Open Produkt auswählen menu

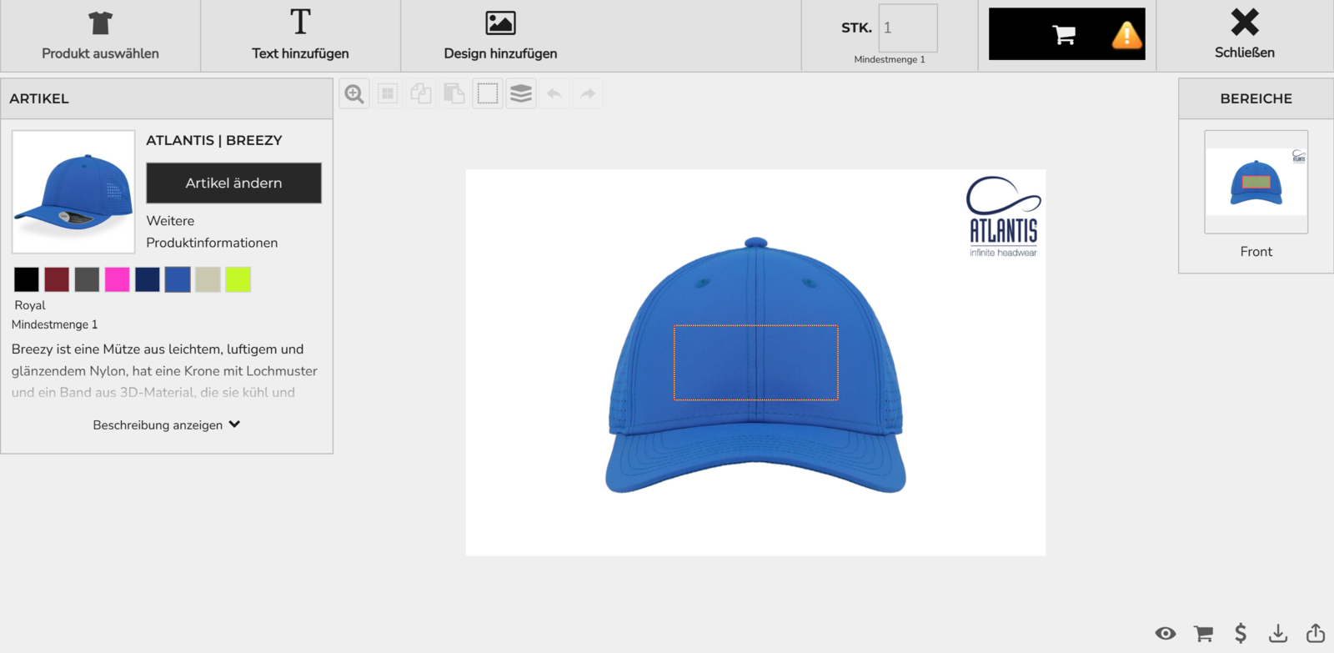tap(100, 36)
